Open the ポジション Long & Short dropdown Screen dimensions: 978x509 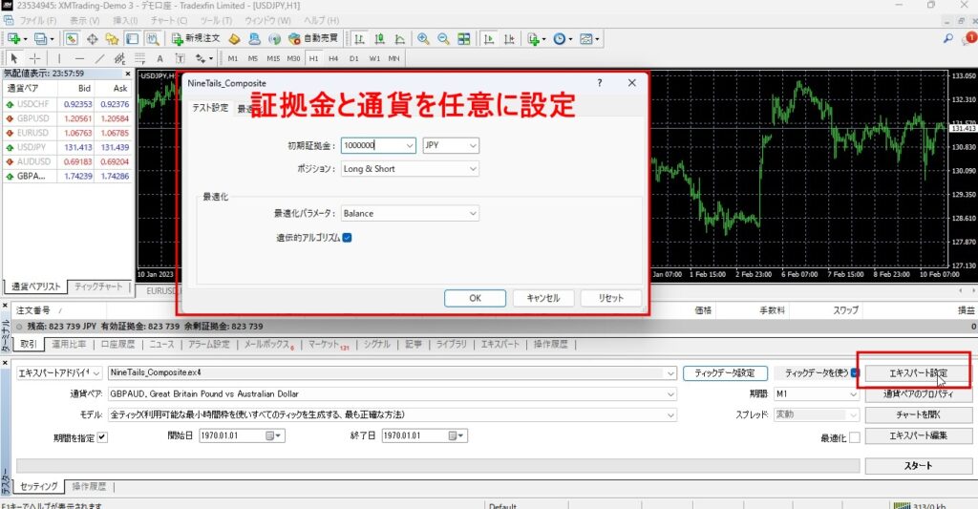410,168
